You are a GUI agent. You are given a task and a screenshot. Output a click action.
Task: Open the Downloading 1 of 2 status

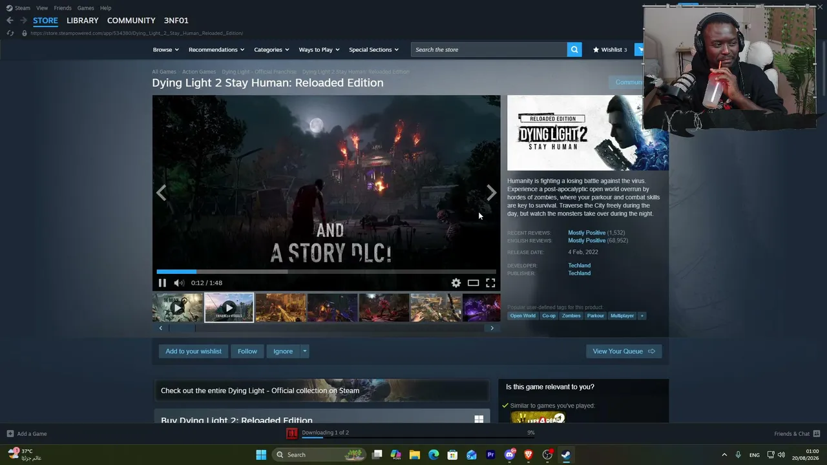pyautogui.click(x=326, y=433)
